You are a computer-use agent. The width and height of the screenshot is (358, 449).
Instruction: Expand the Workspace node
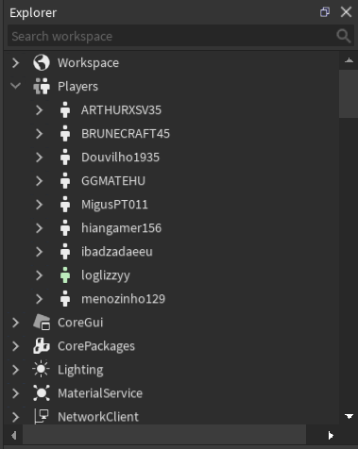tap(15, 62)
